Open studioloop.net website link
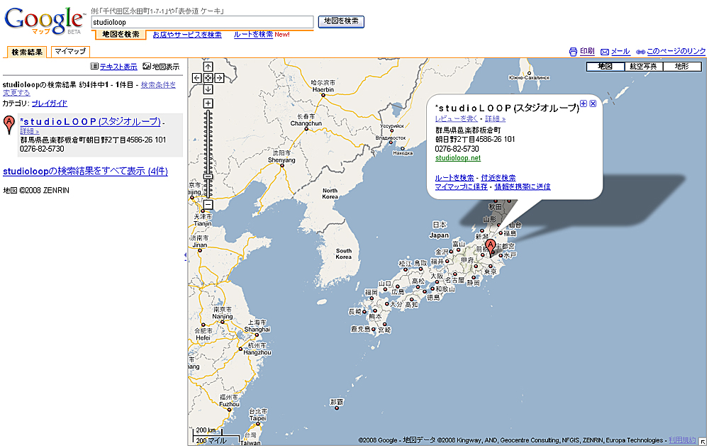 pyautogui.click(x=457, y=158)
